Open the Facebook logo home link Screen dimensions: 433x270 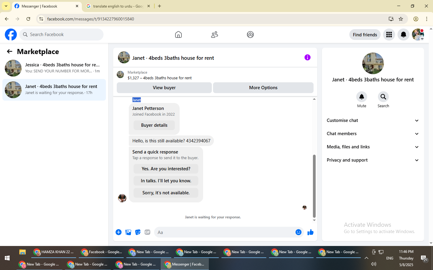pos(11,35)
